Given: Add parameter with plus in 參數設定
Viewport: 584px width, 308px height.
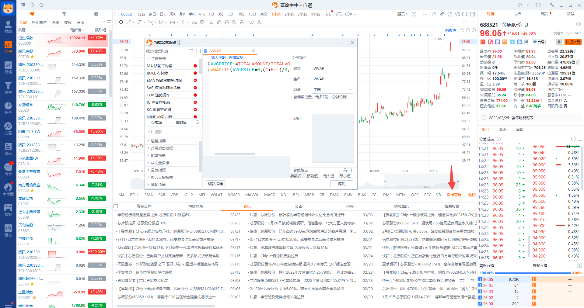Looking at the screenshot, I should tap(351, 170).
